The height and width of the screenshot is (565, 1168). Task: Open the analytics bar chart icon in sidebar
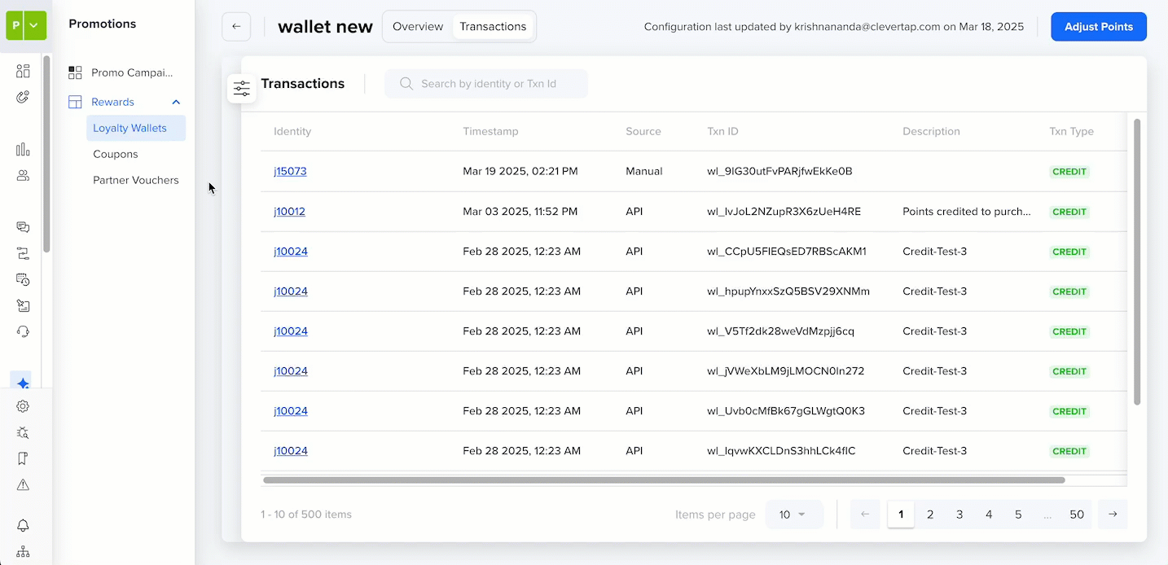[x=23, y=149]
